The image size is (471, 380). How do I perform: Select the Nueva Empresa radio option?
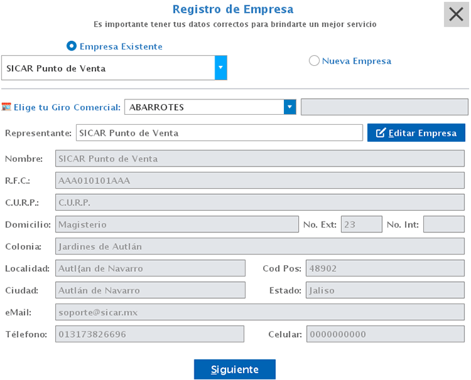click(x=314, y=60)
